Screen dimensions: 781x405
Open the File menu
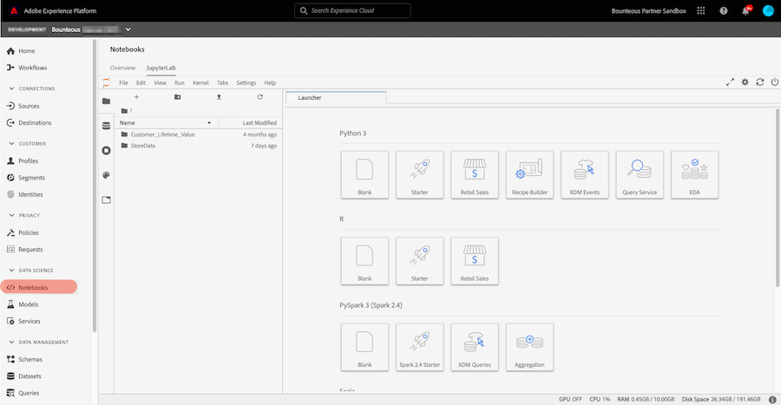tap(123, 82)
